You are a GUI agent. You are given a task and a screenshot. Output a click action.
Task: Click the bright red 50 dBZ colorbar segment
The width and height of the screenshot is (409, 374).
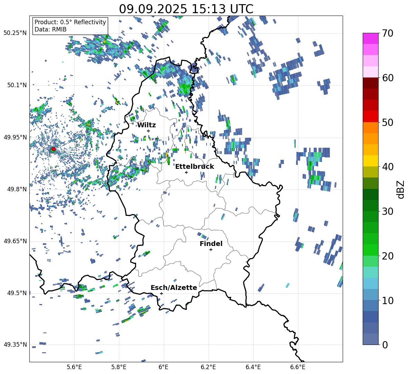[x=370, y=117]
